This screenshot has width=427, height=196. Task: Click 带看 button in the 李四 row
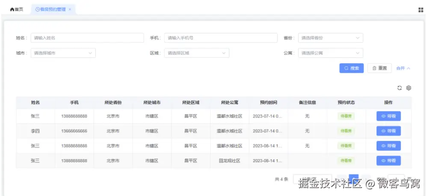pos(388,131)
